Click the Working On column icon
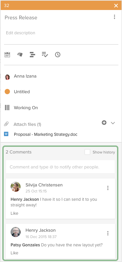This screenshot has width=122, height=262. (x=7, y=108)
